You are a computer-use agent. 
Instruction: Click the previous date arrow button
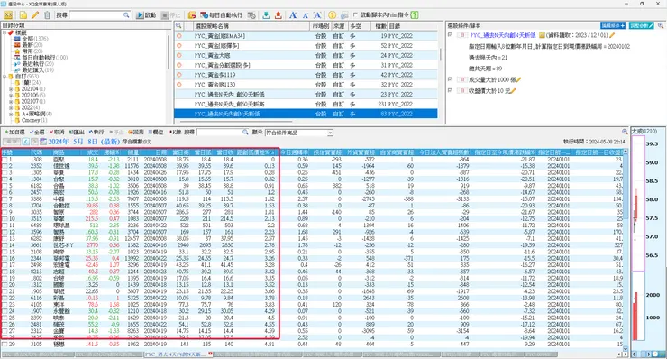pos(25,142)
